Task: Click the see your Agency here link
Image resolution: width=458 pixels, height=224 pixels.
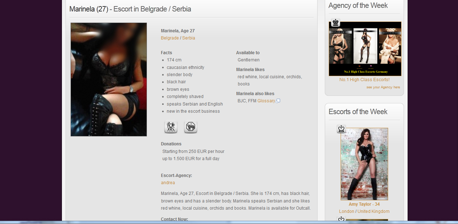Action: [383, 87]
